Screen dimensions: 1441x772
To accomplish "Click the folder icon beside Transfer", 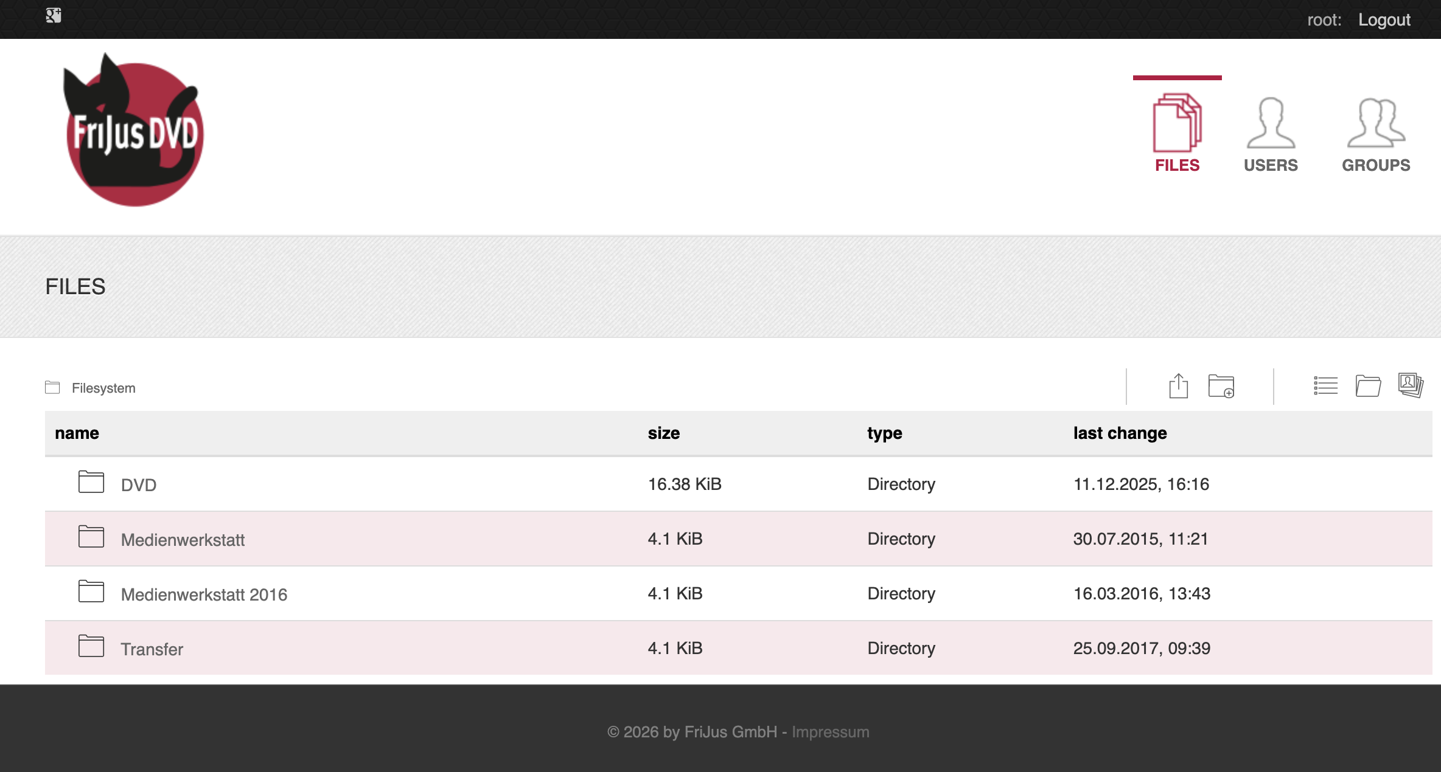I will [x=90, y=646].
